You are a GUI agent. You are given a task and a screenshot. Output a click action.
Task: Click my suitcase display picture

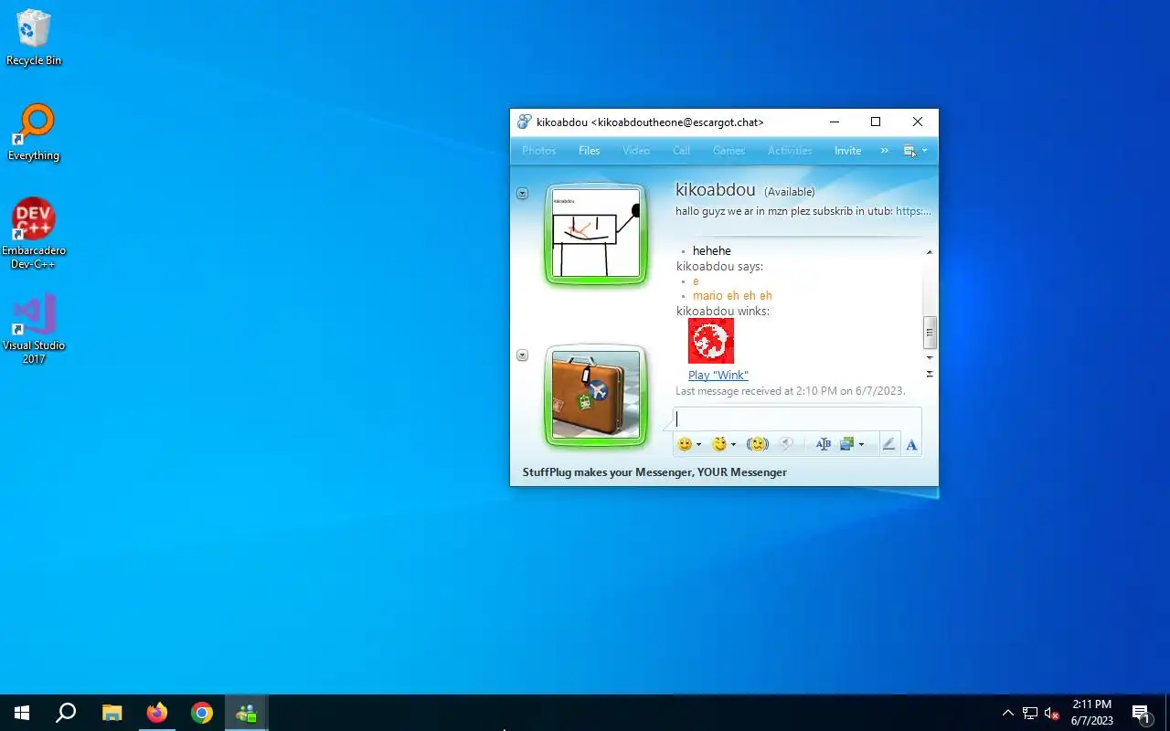tap(596, 396)
